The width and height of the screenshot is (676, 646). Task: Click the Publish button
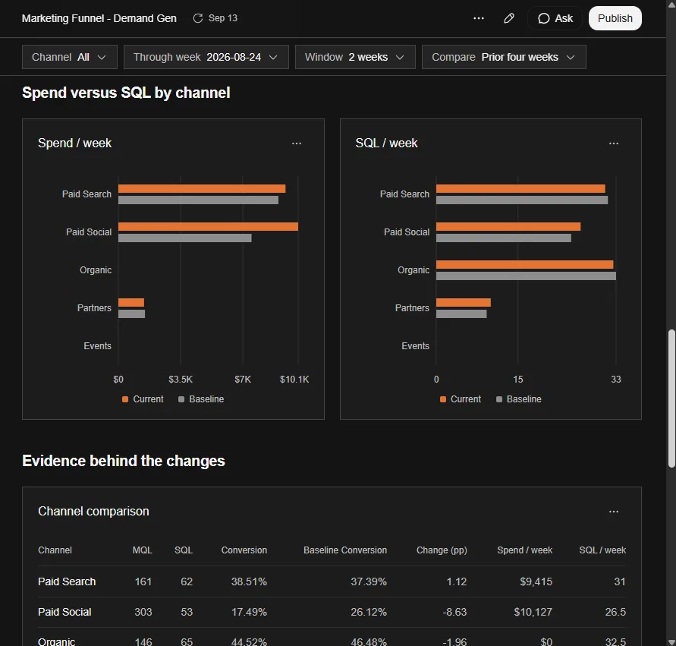(615, 18)
